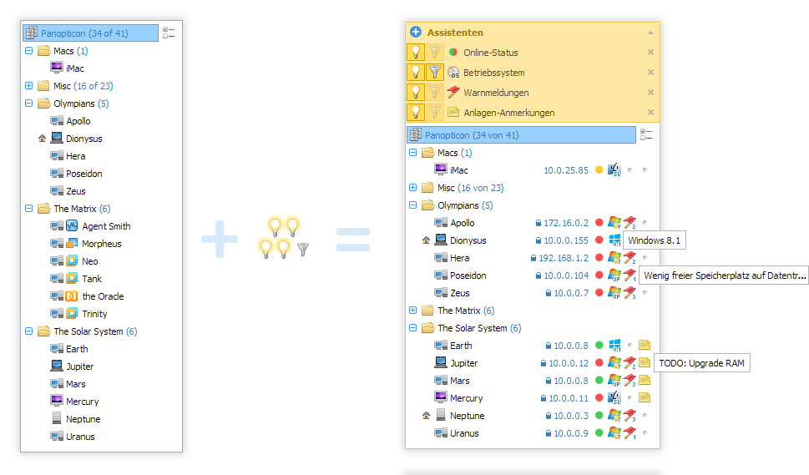Image resolution: width=809 pixels, height=475 pixels.
Task: Click the macOS icon on the iMac row
Action: pyautogui.click(x=615, y=170)
